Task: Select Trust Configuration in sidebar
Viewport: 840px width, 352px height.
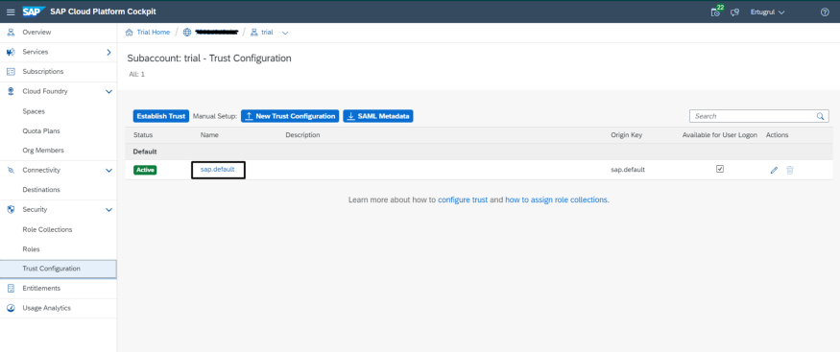Action: pos(59,269)
